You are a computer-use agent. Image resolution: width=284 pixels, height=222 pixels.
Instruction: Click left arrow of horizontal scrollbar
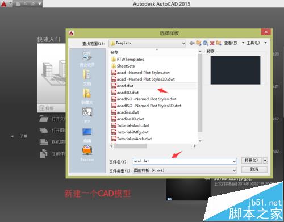coord(111,146)
